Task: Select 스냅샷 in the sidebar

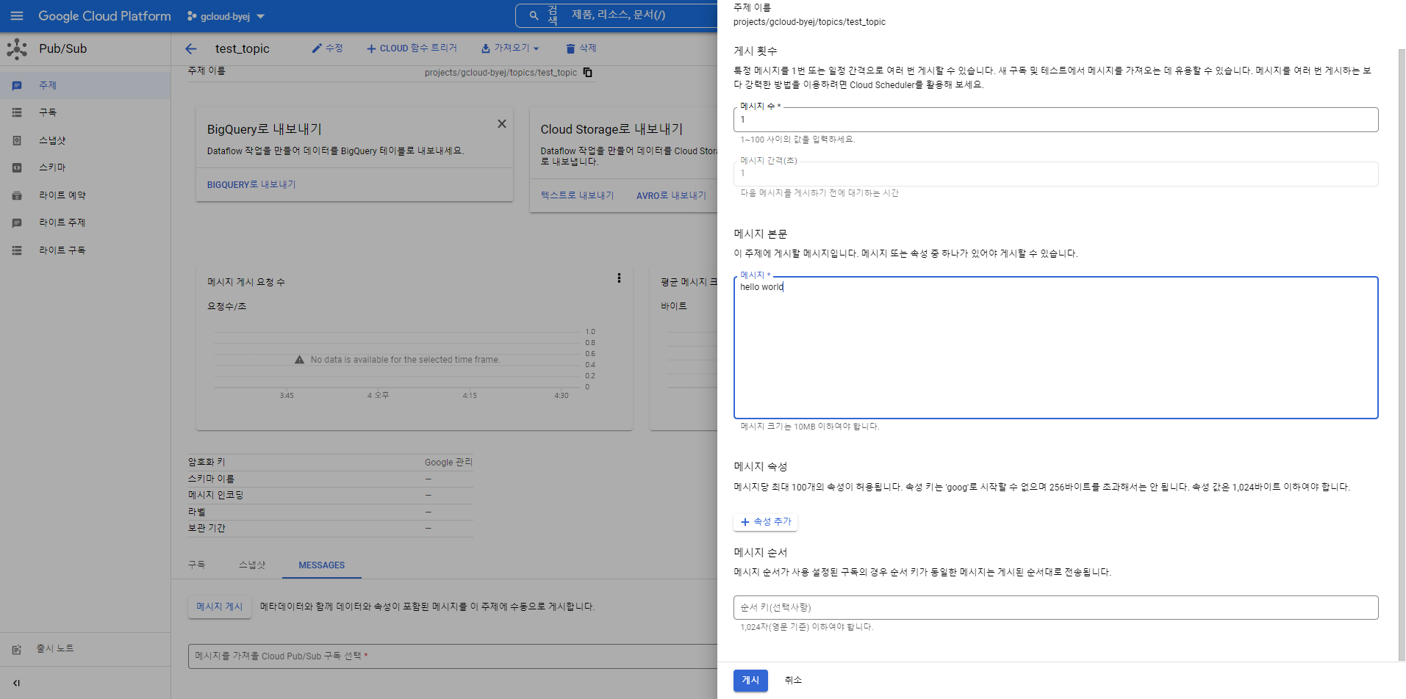Action: pyautogui.click(x=85, y=140)
